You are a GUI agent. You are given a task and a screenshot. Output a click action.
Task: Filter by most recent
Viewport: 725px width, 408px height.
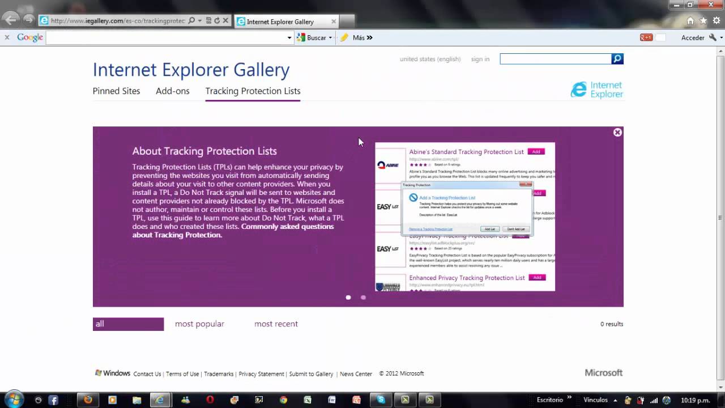(x=276, y=324)
